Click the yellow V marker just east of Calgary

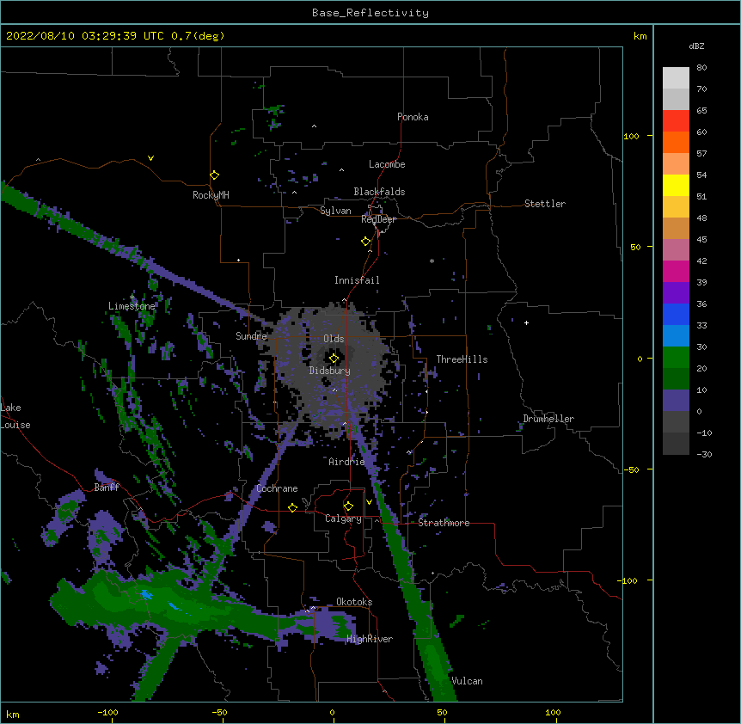click(x=369, y=502)
